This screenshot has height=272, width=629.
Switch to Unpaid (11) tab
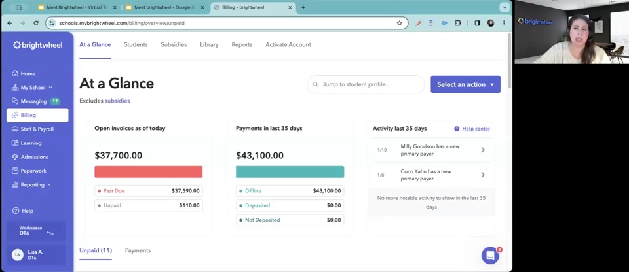click(x=96, y=250)
